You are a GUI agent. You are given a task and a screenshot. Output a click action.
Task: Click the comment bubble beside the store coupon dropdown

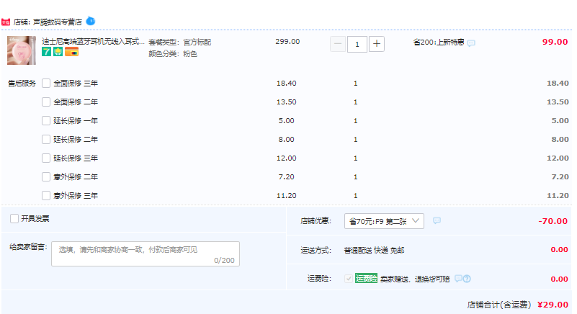tap(437, 220)
